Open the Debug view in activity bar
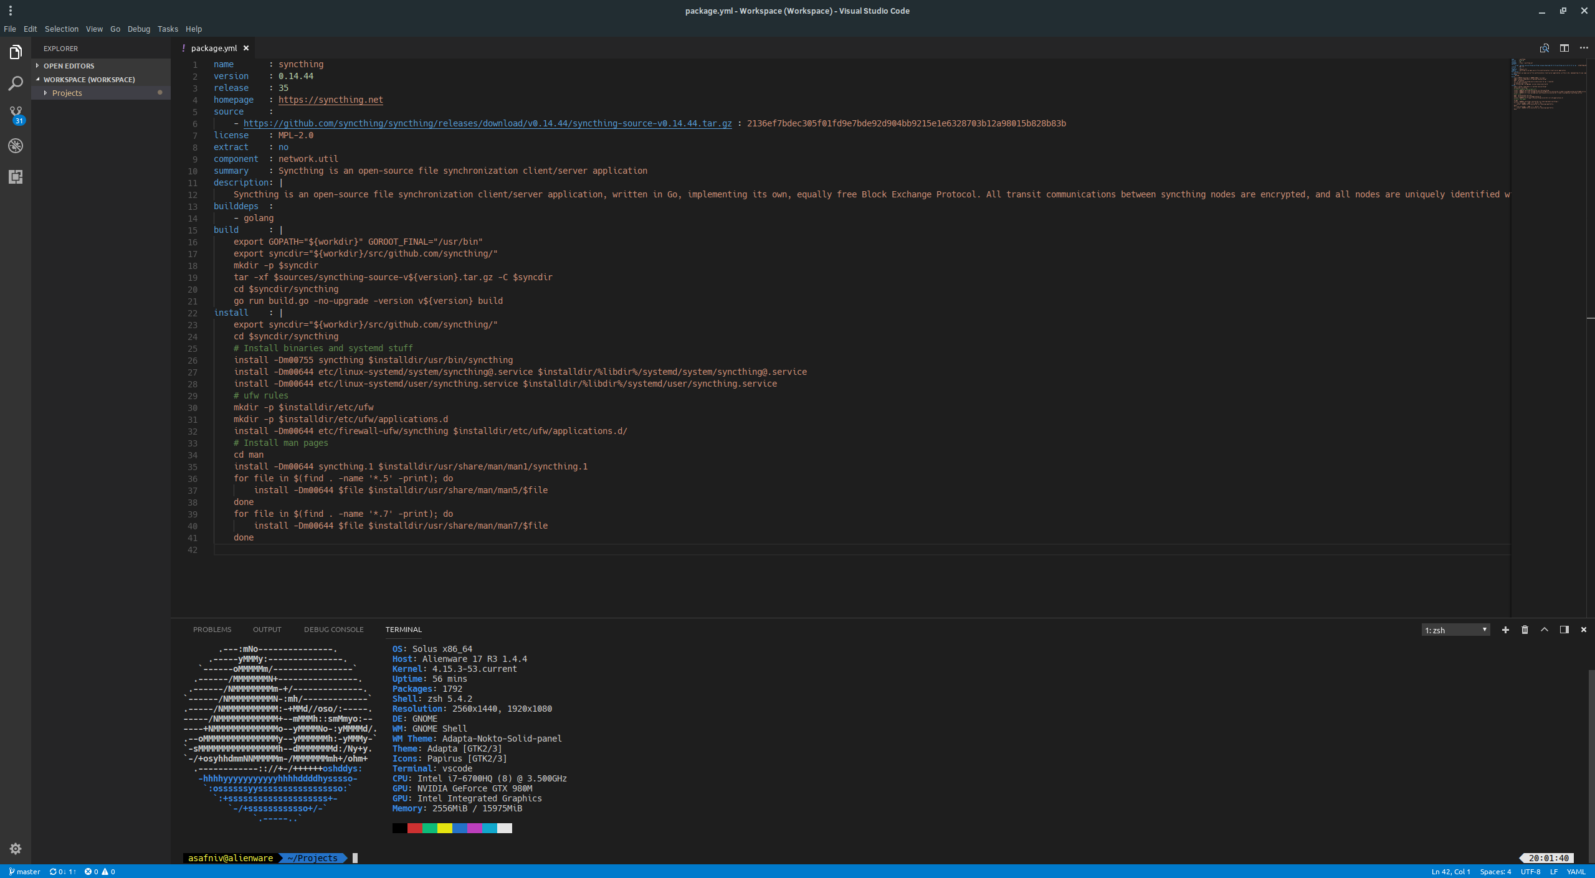Viewport: 1595px width, 878px height. pyautogui.click(x=16, y=146)
